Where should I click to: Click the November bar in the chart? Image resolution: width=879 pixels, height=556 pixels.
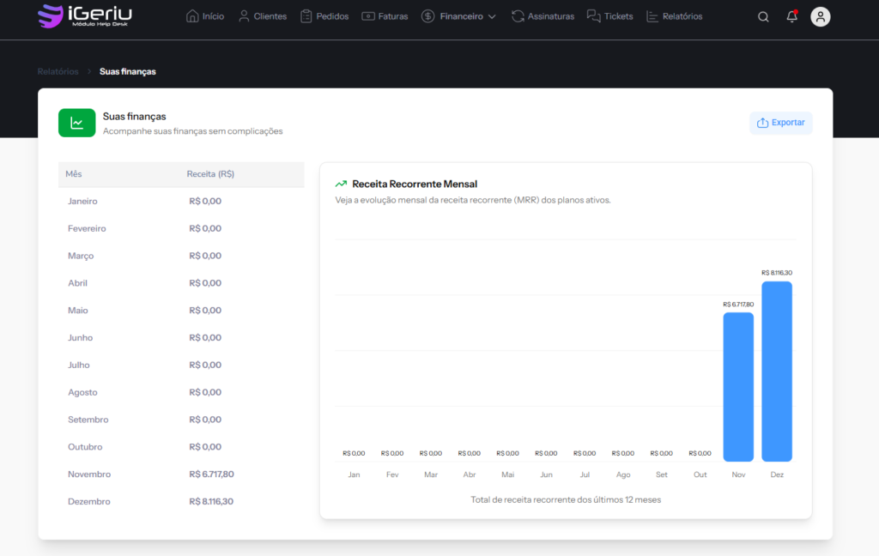click(738, 386)
